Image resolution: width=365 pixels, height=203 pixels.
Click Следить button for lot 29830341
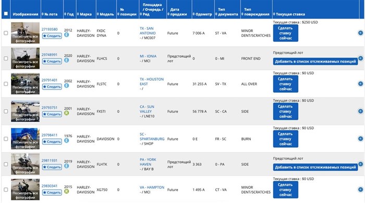52,192
